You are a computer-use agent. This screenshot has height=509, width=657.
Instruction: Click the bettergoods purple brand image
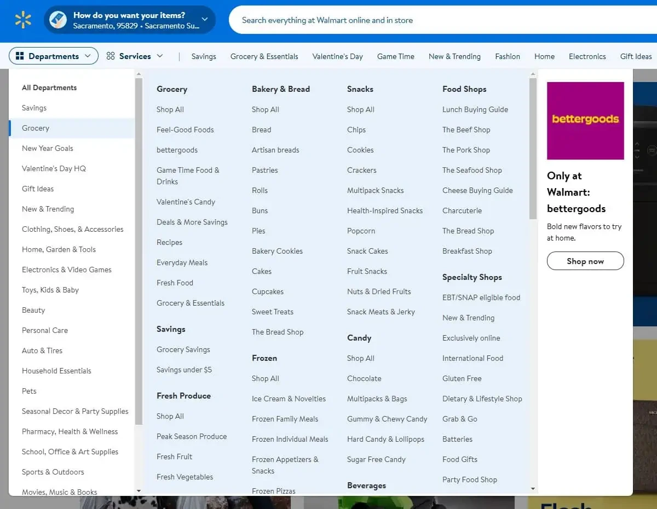(585, 121)
